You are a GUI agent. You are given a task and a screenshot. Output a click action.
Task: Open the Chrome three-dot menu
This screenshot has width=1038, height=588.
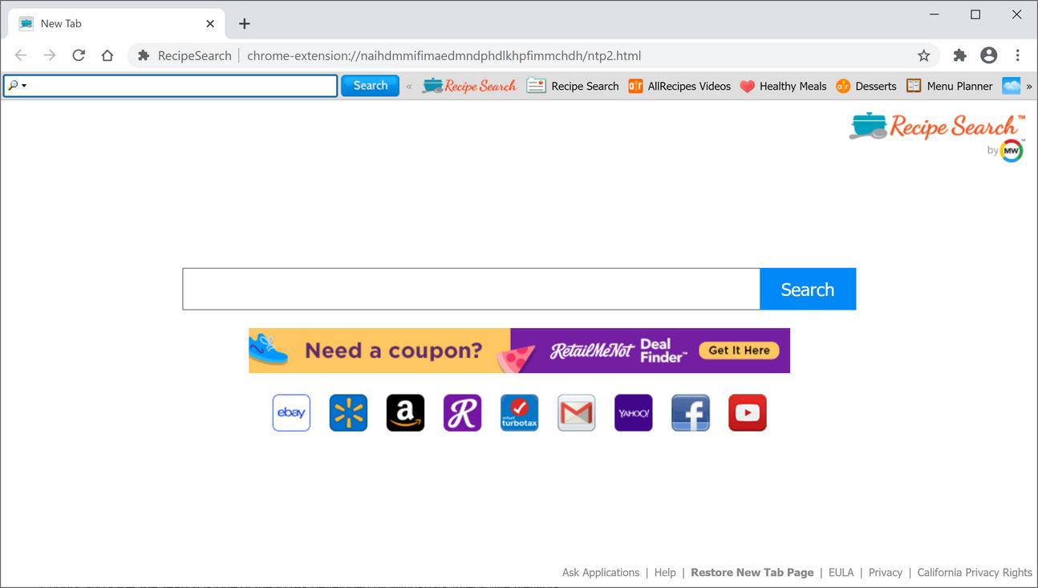point(1017,55)
